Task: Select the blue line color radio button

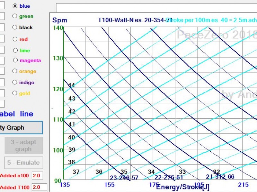Action: click(15, 6)
